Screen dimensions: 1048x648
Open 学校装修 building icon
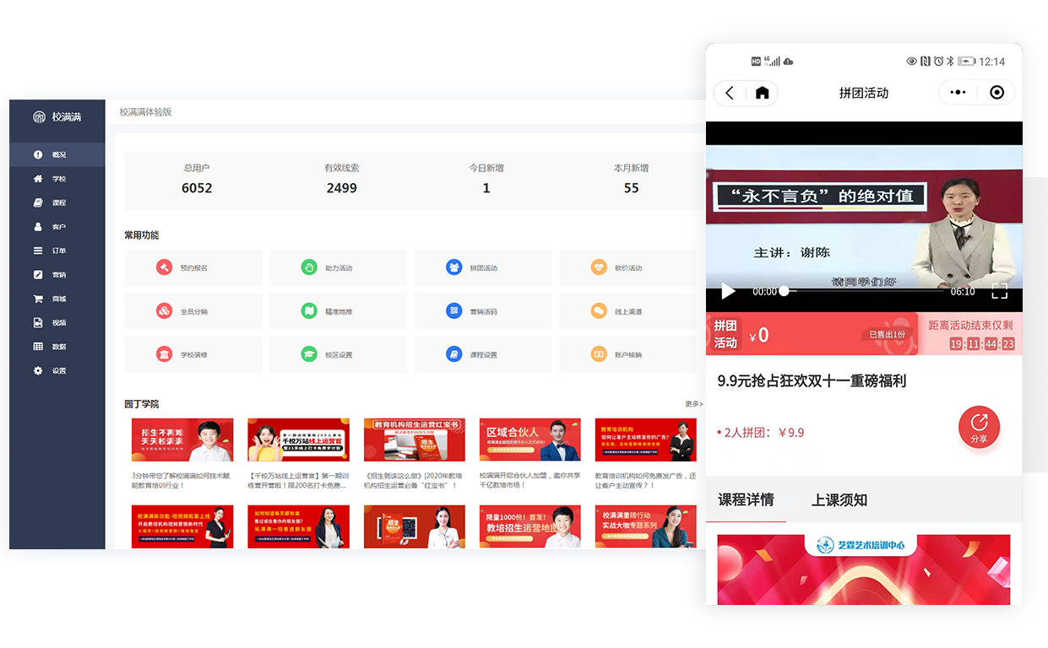click(164, 354)
